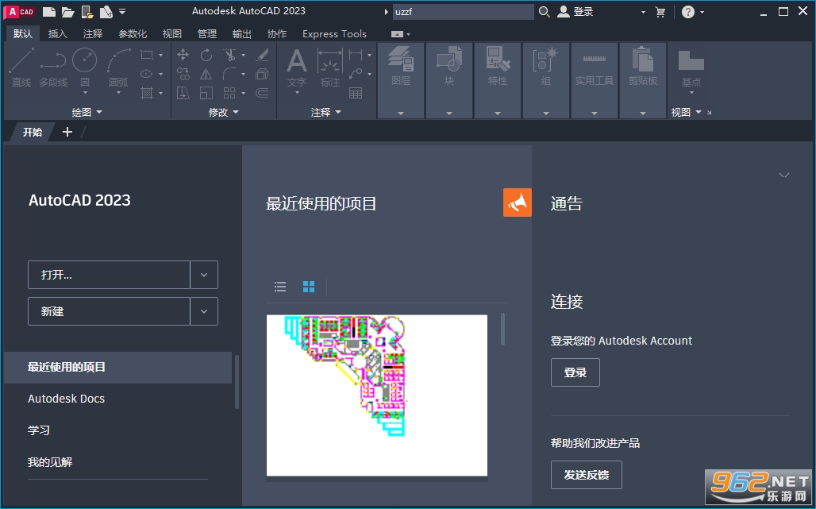Image resolution: width=816 pixels, height=509 pixels.
Task: Open the Express Tools ribbon tab
Action: [334, 34]
